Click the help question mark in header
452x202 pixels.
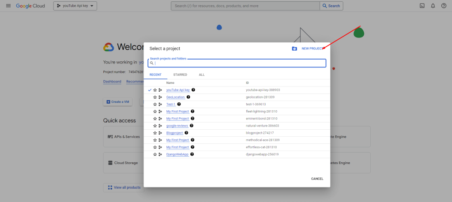coord(444,6)
